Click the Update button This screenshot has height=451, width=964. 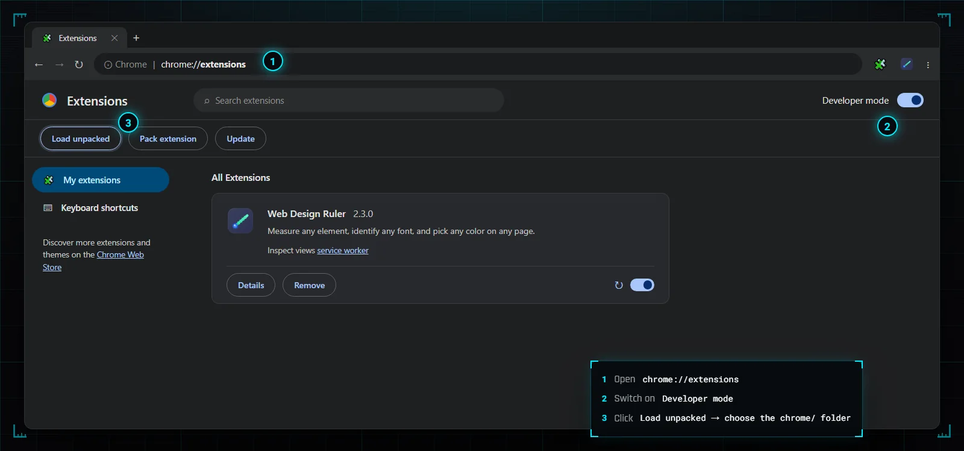240,139
